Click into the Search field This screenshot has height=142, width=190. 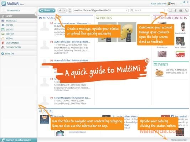(147, 10)
